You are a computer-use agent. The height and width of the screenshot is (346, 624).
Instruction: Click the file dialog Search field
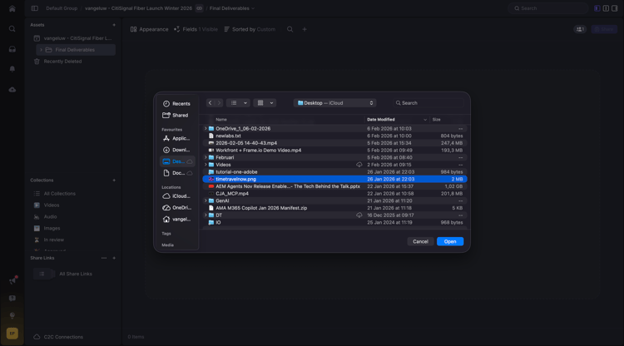pyautogui.click(x=428, y=103)
